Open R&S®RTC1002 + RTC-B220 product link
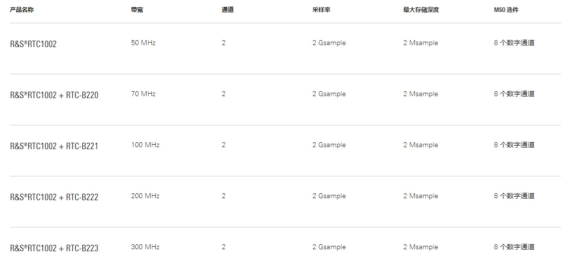 [54, 96]
